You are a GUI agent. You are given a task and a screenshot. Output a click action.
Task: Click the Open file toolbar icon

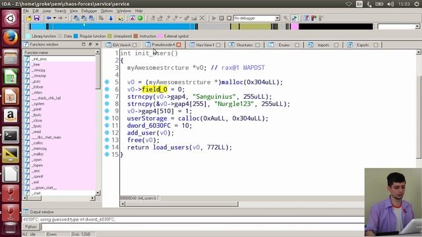(29, 18)
